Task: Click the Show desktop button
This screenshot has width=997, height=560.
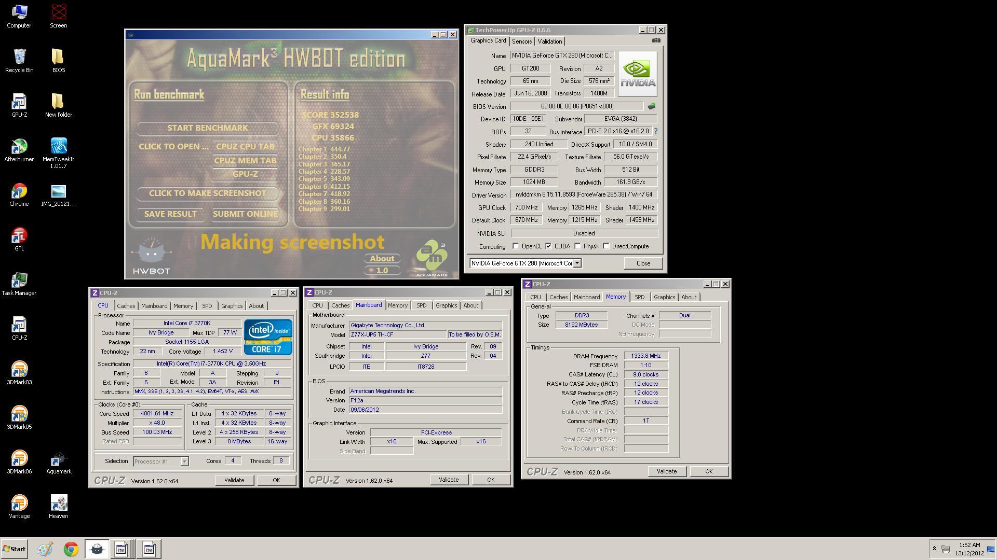Action: (991, 549)
